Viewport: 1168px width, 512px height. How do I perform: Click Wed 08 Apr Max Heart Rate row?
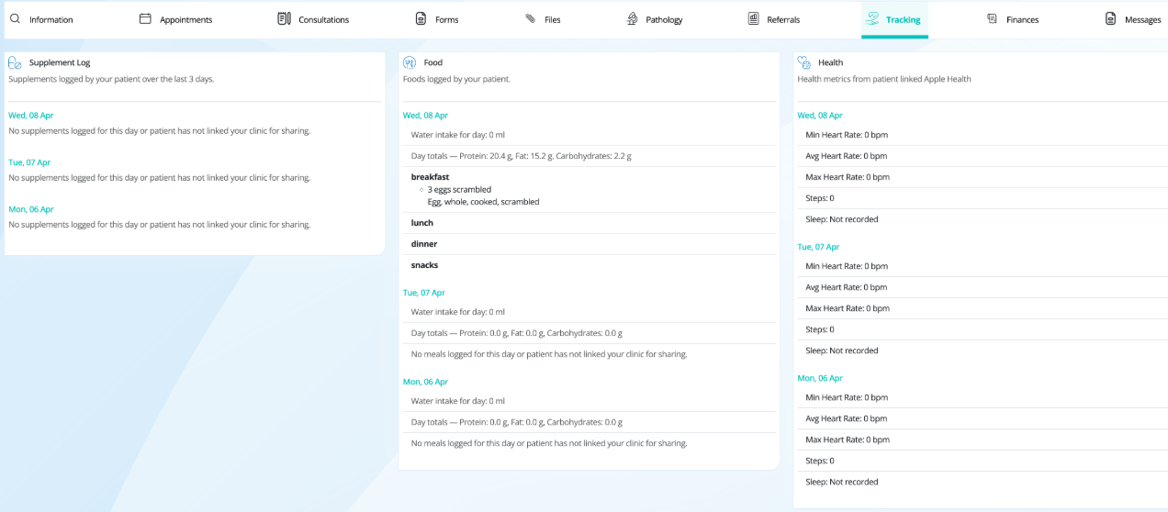click(983, 177)
